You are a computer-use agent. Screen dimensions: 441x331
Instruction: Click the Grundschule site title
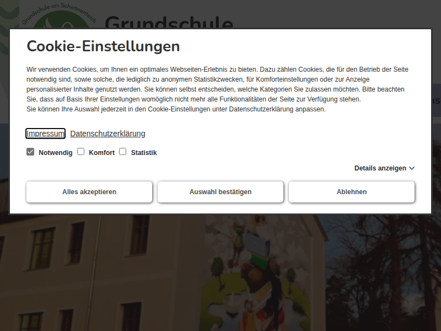click(x=169, y=23)
